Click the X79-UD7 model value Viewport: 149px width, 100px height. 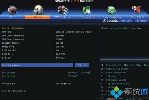[x=60, y=47]
